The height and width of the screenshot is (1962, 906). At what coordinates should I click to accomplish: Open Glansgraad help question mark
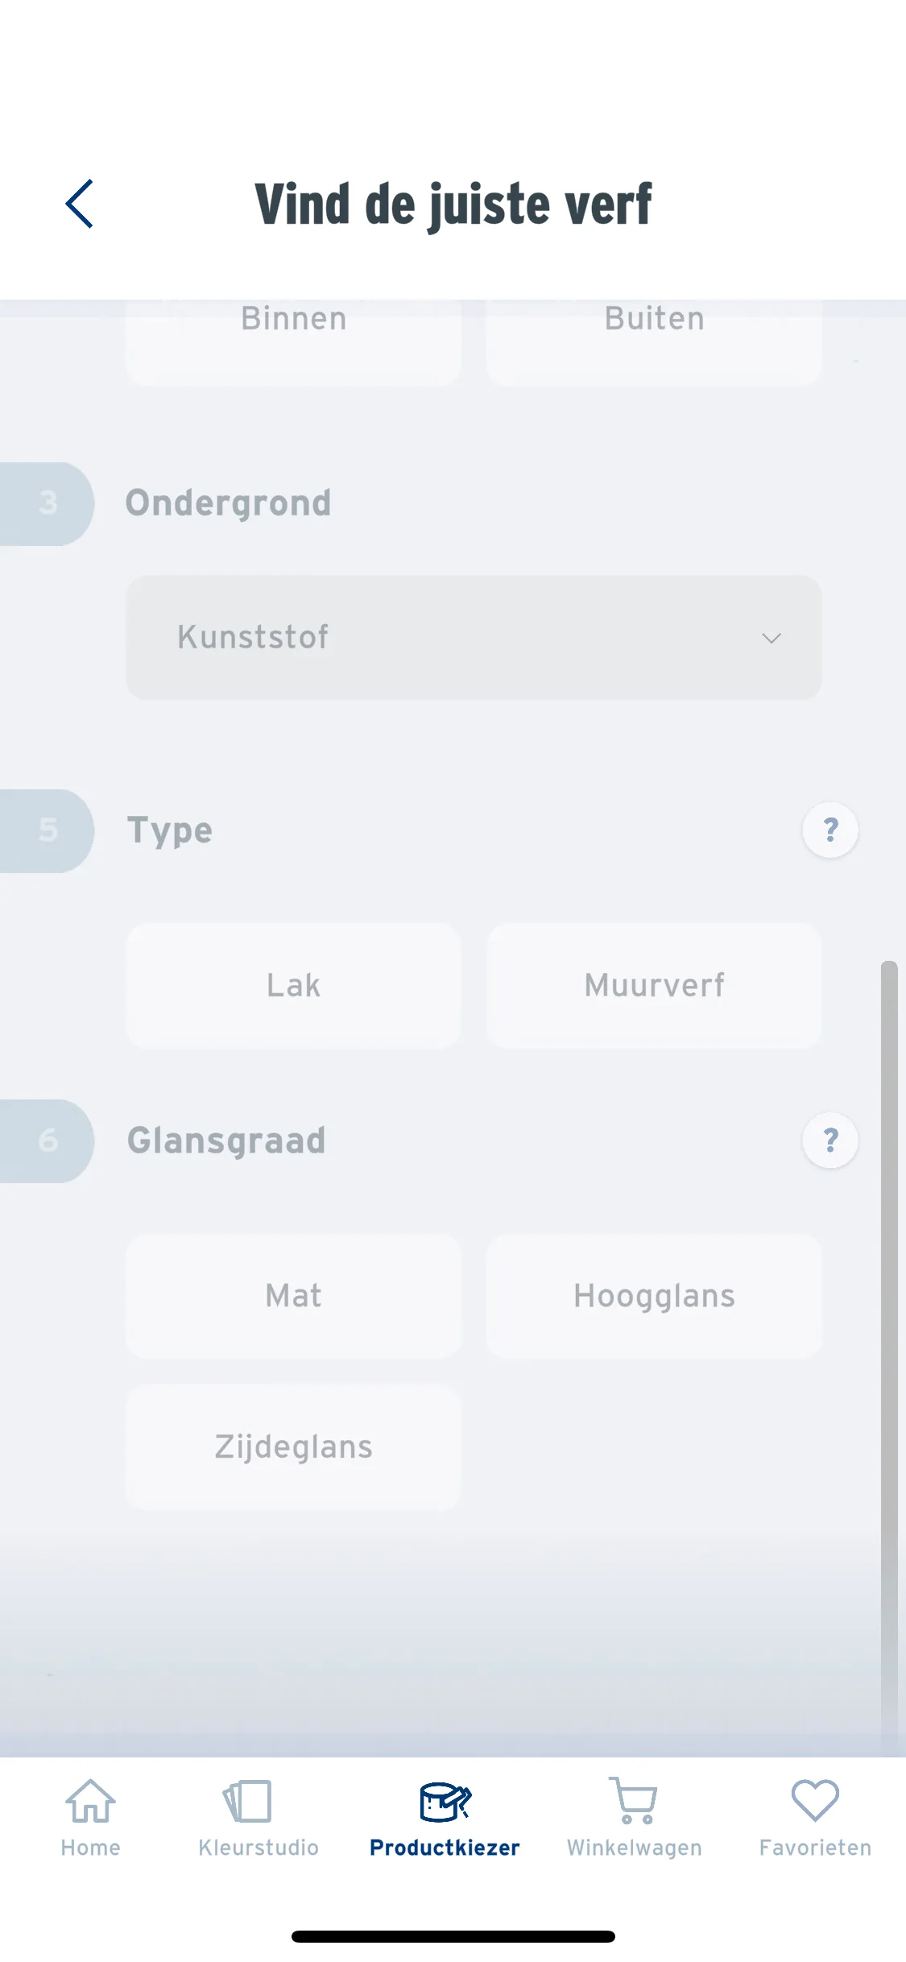830,1140
